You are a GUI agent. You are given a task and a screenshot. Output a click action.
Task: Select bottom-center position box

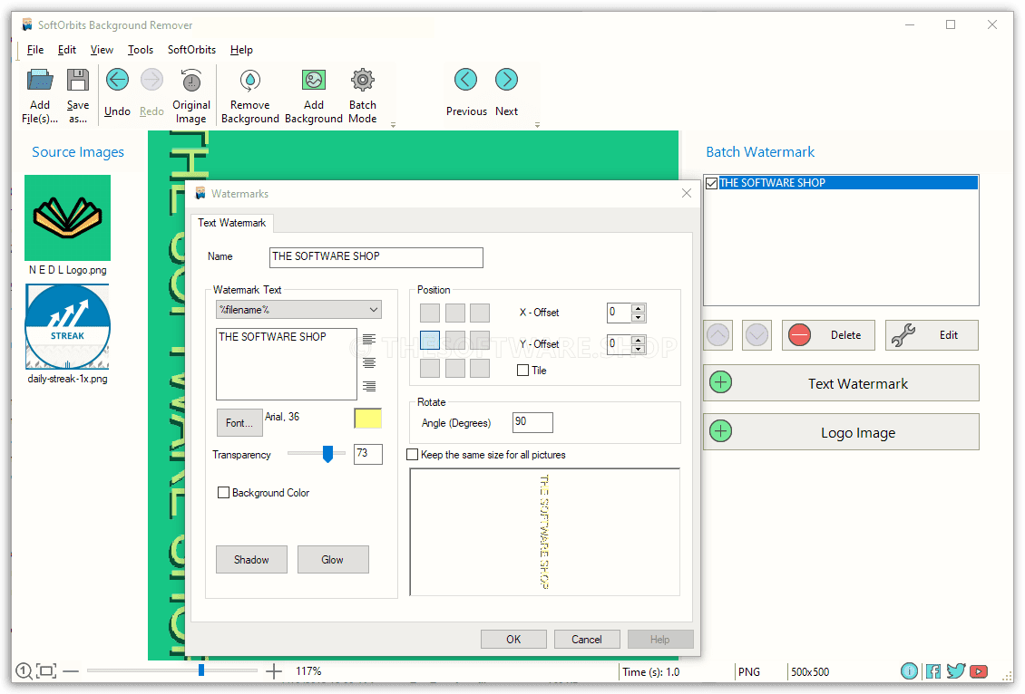tap(455, 368)
